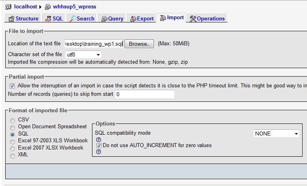Open the Export tab
The width and height of the screenshot is (307, 186).
tap(141, 18)
